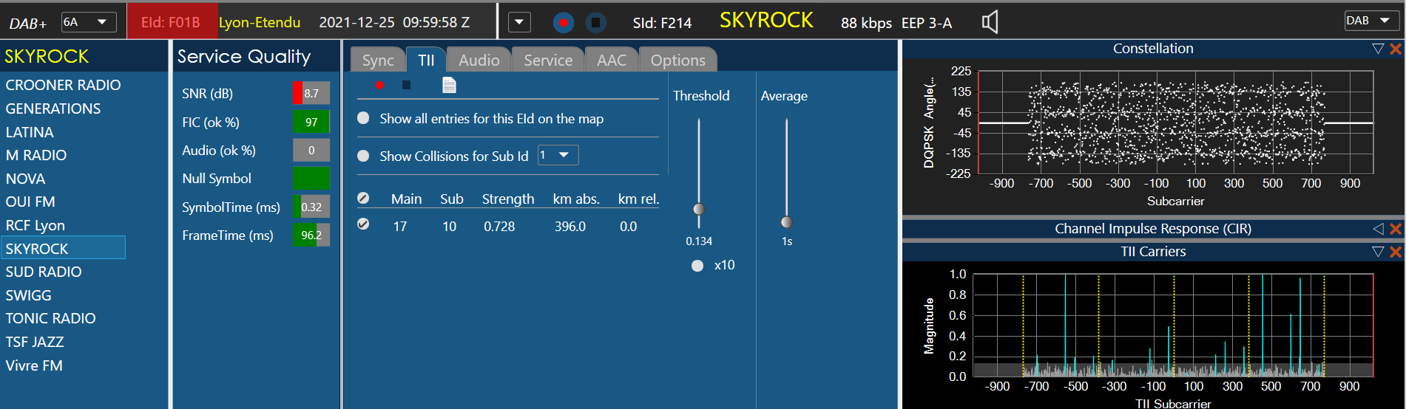Click the FIC ok percentage bar
This screenshot has height=409, width=1406.
click(311, 122)
